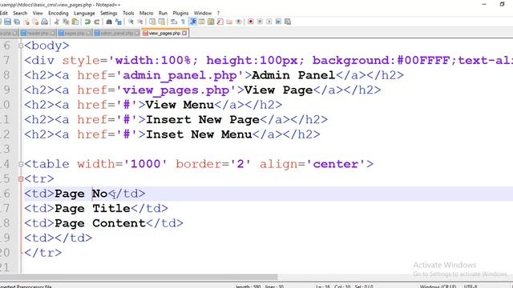The height and width of the screenshot is (288, 513).
Task: Start macro recording with red record icon
Action: coord(251,22)
